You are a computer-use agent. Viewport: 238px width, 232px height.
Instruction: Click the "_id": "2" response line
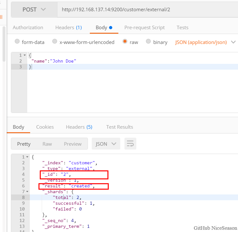[x=57, y=175]
